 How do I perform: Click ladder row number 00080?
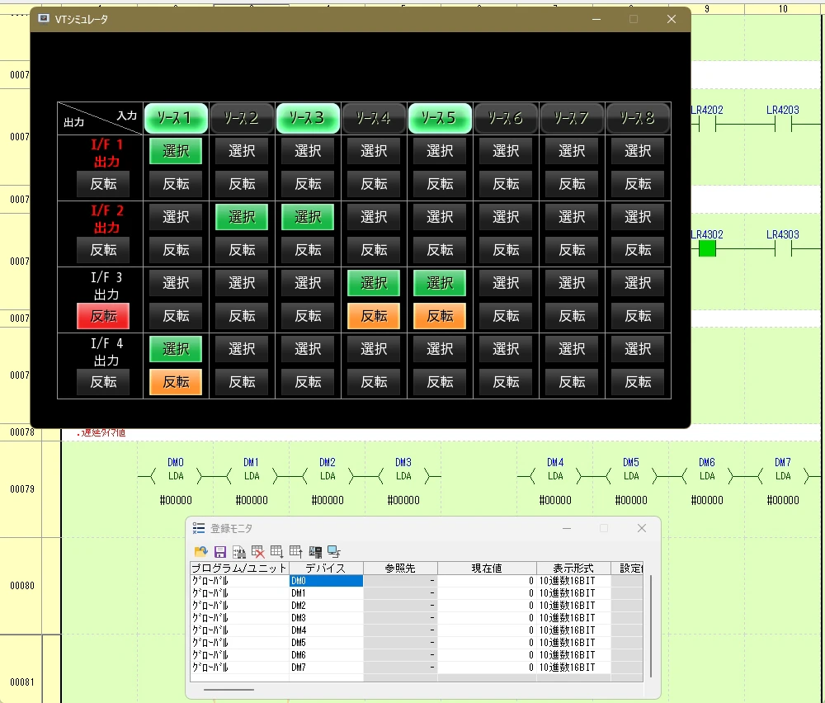tap(22, 585)
